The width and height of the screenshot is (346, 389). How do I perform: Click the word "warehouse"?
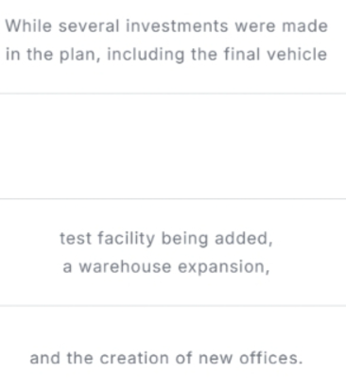click(125, 267)
